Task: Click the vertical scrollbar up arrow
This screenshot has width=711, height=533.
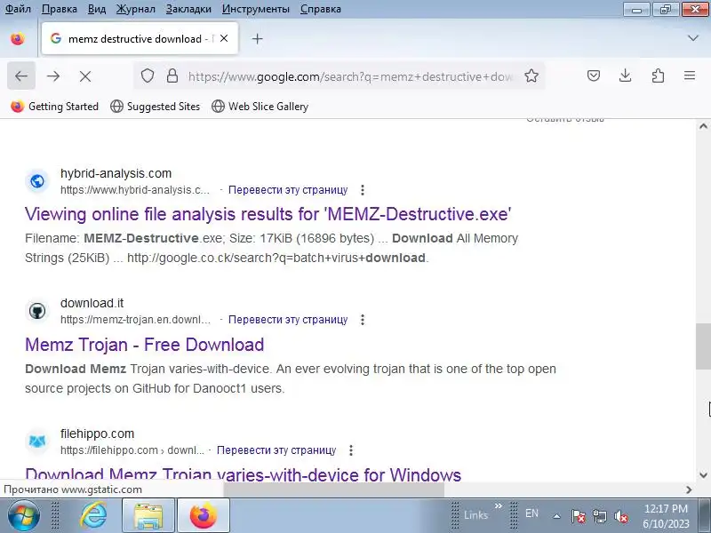Action: pos(703,126)
